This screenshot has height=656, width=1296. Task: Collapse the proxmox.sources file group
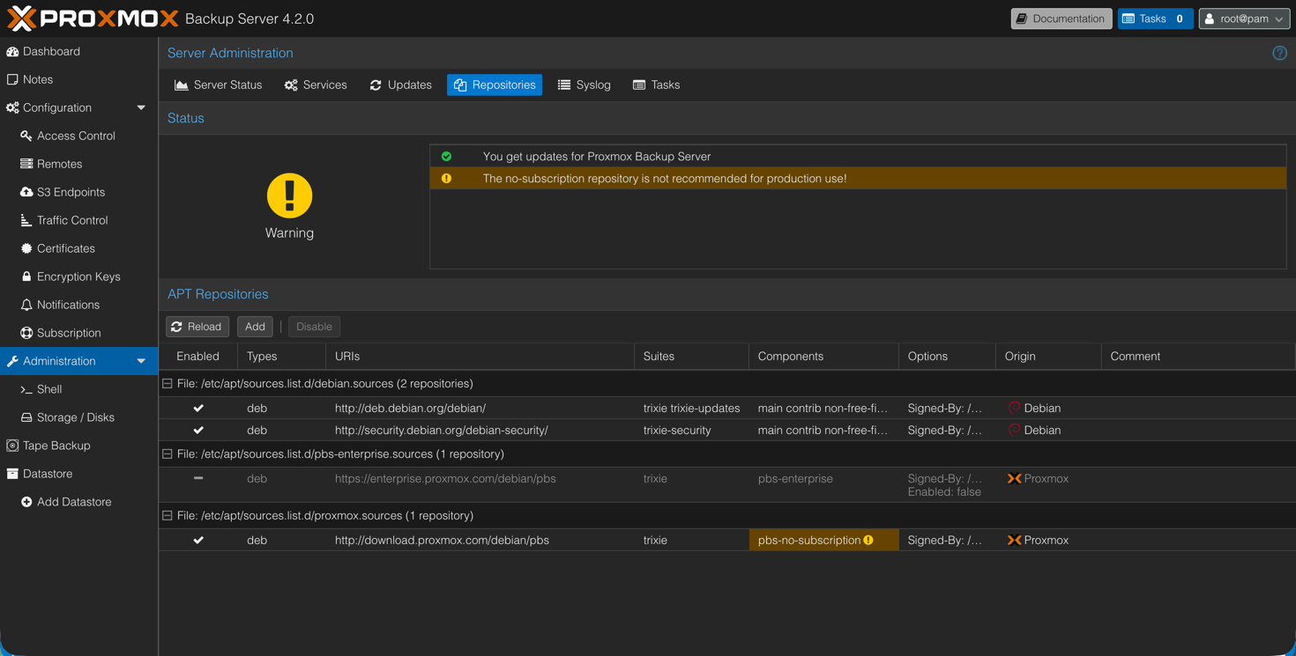pos(168,516)
